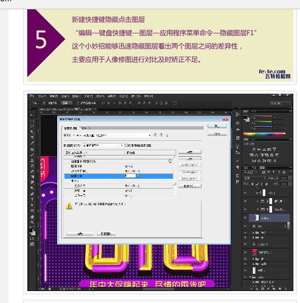Select the Pen tool
Screen dimensions: 300x303
pos(33,194)
